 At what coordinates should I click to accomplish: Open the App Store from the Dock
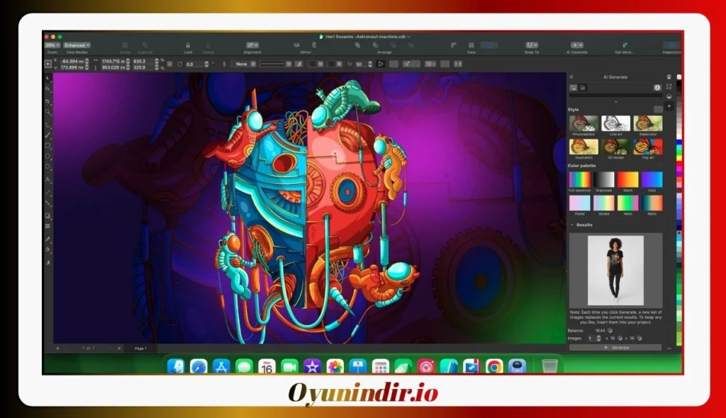click(221, 366)
